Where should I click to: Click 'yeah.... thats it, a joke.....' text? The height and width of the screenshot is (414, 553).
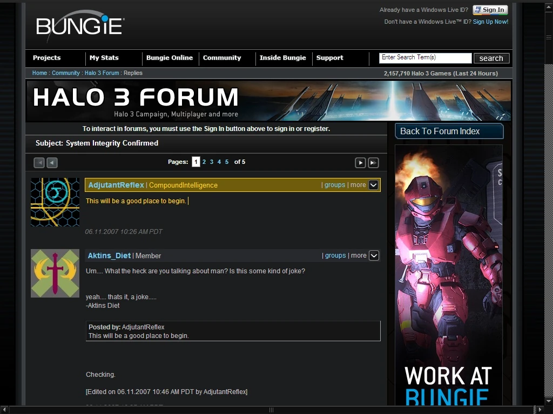click(121, 297)
